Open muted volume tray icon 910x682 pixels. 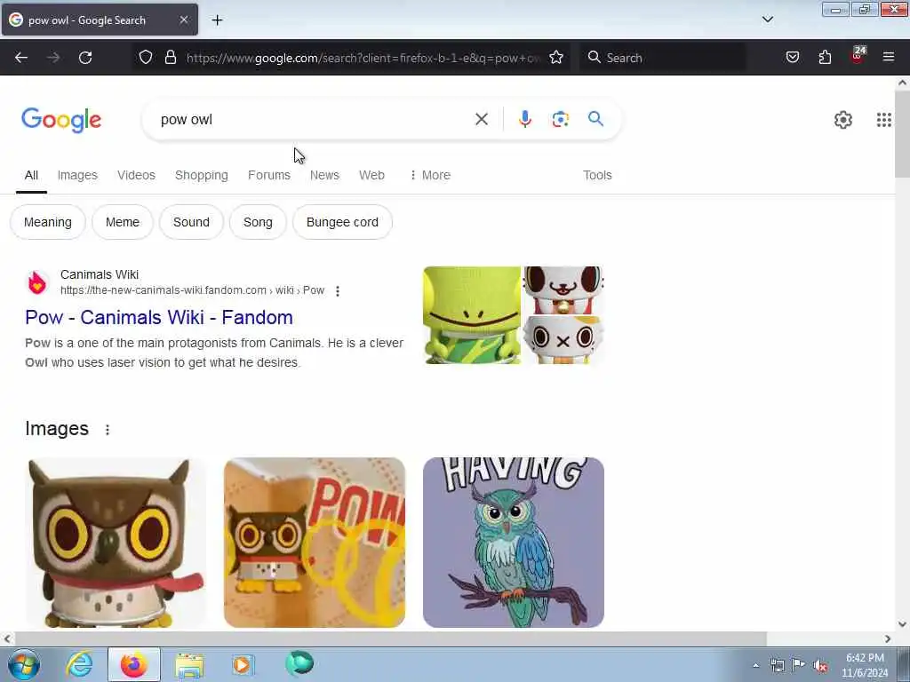(820, 666)
